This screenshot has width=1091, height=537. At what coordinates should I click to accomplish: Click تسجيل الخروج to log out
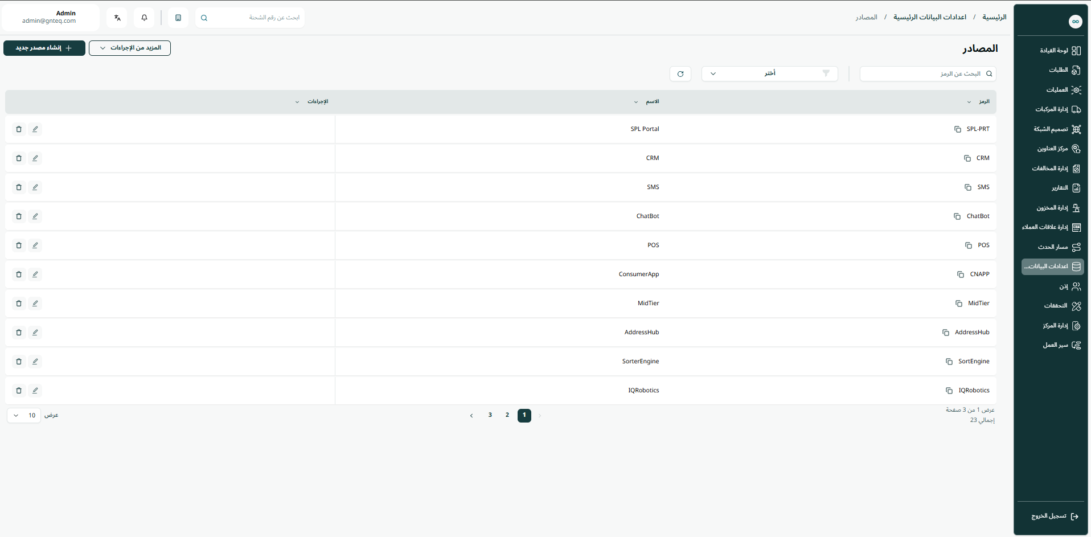point(1055,516)
